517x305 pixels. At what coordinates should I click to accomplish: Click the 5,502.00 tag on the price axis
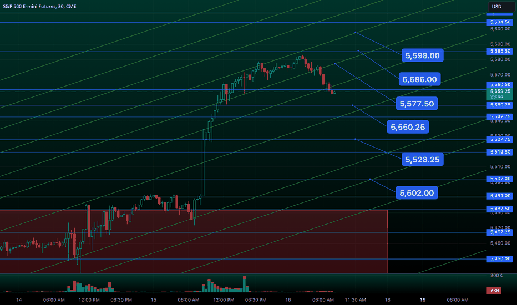pos(500,179)
